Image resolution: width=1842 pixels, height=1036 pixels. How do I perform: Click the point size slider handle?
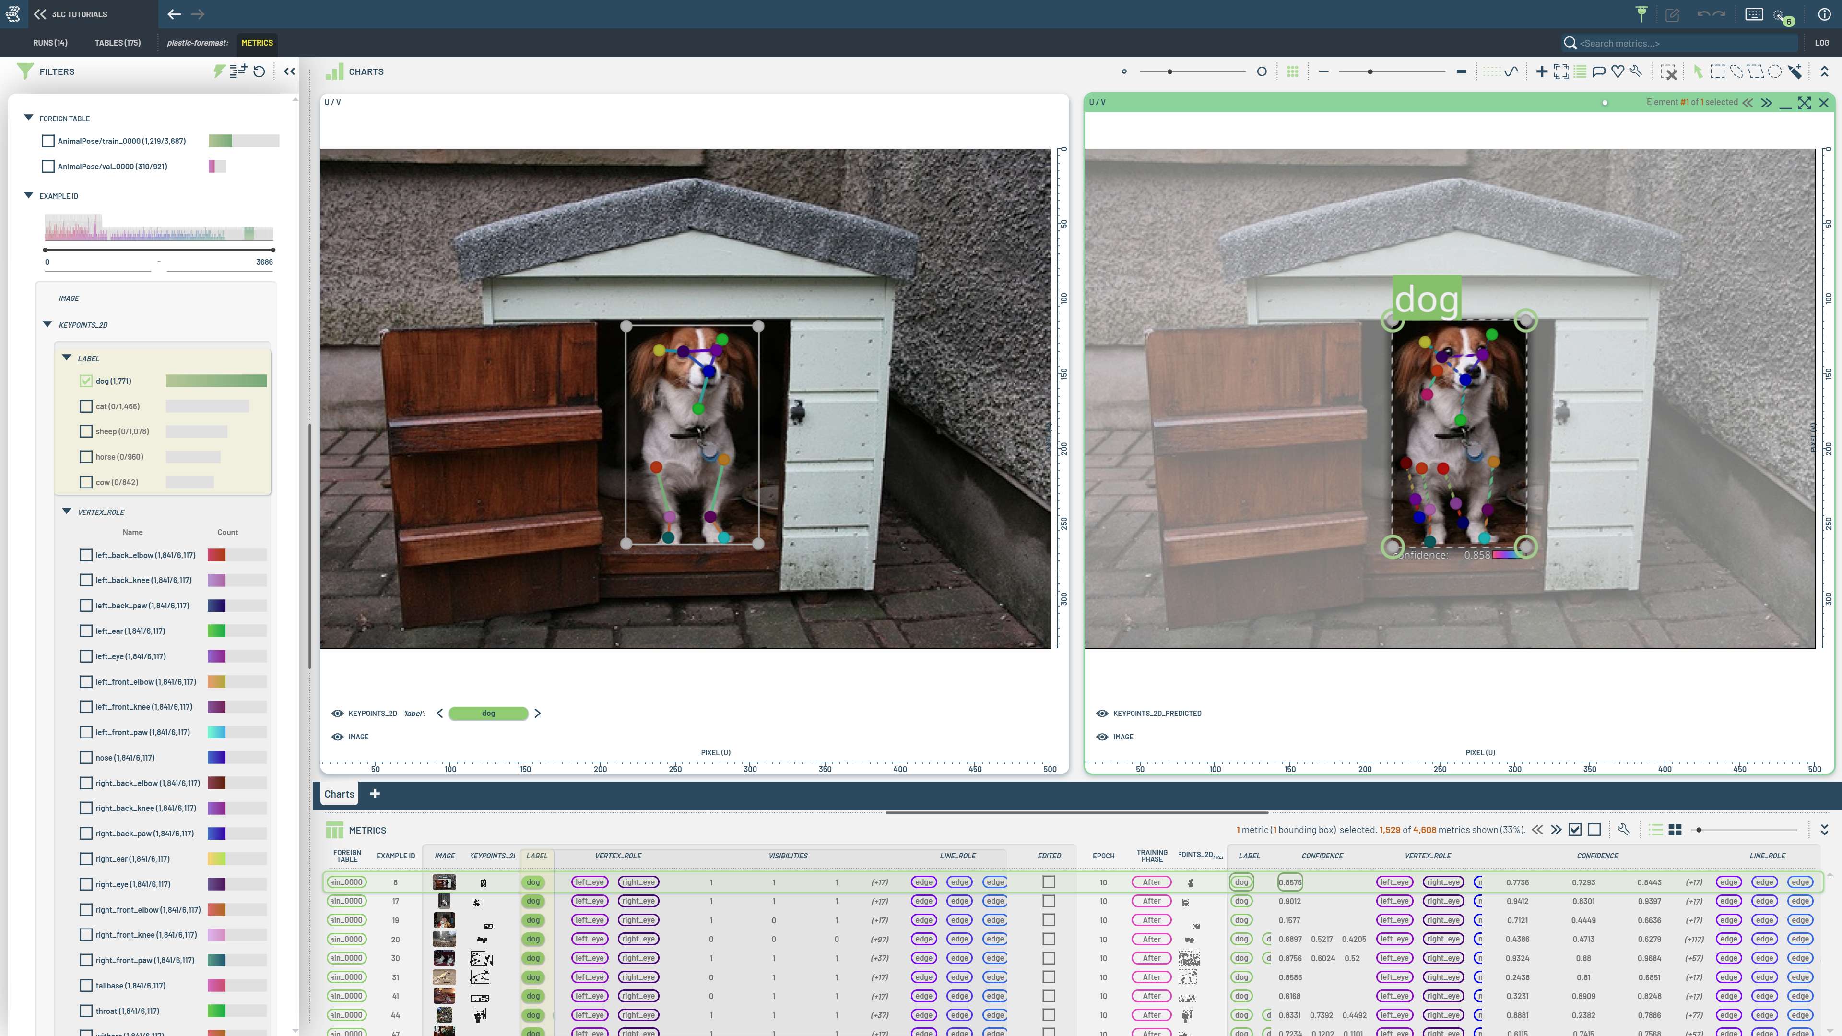pos(1170,71)
